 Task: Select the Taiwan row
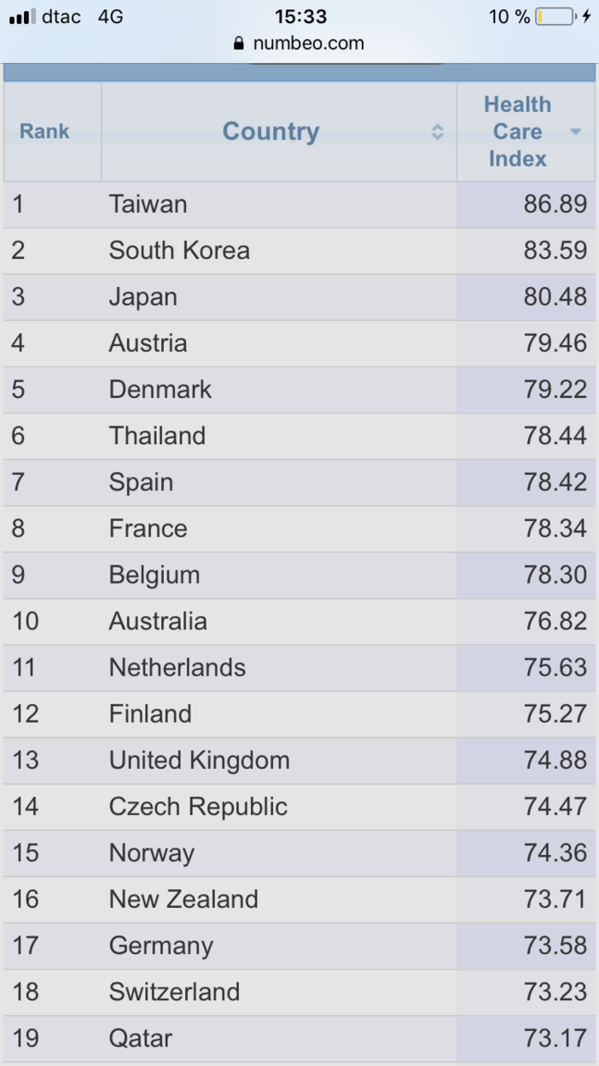(x=299, y=205)
